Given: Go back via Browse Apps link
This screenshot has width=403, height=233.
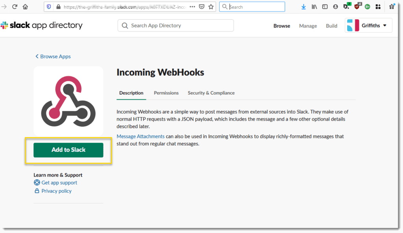Looking at the screenshot, I should [x=53, y=56].
